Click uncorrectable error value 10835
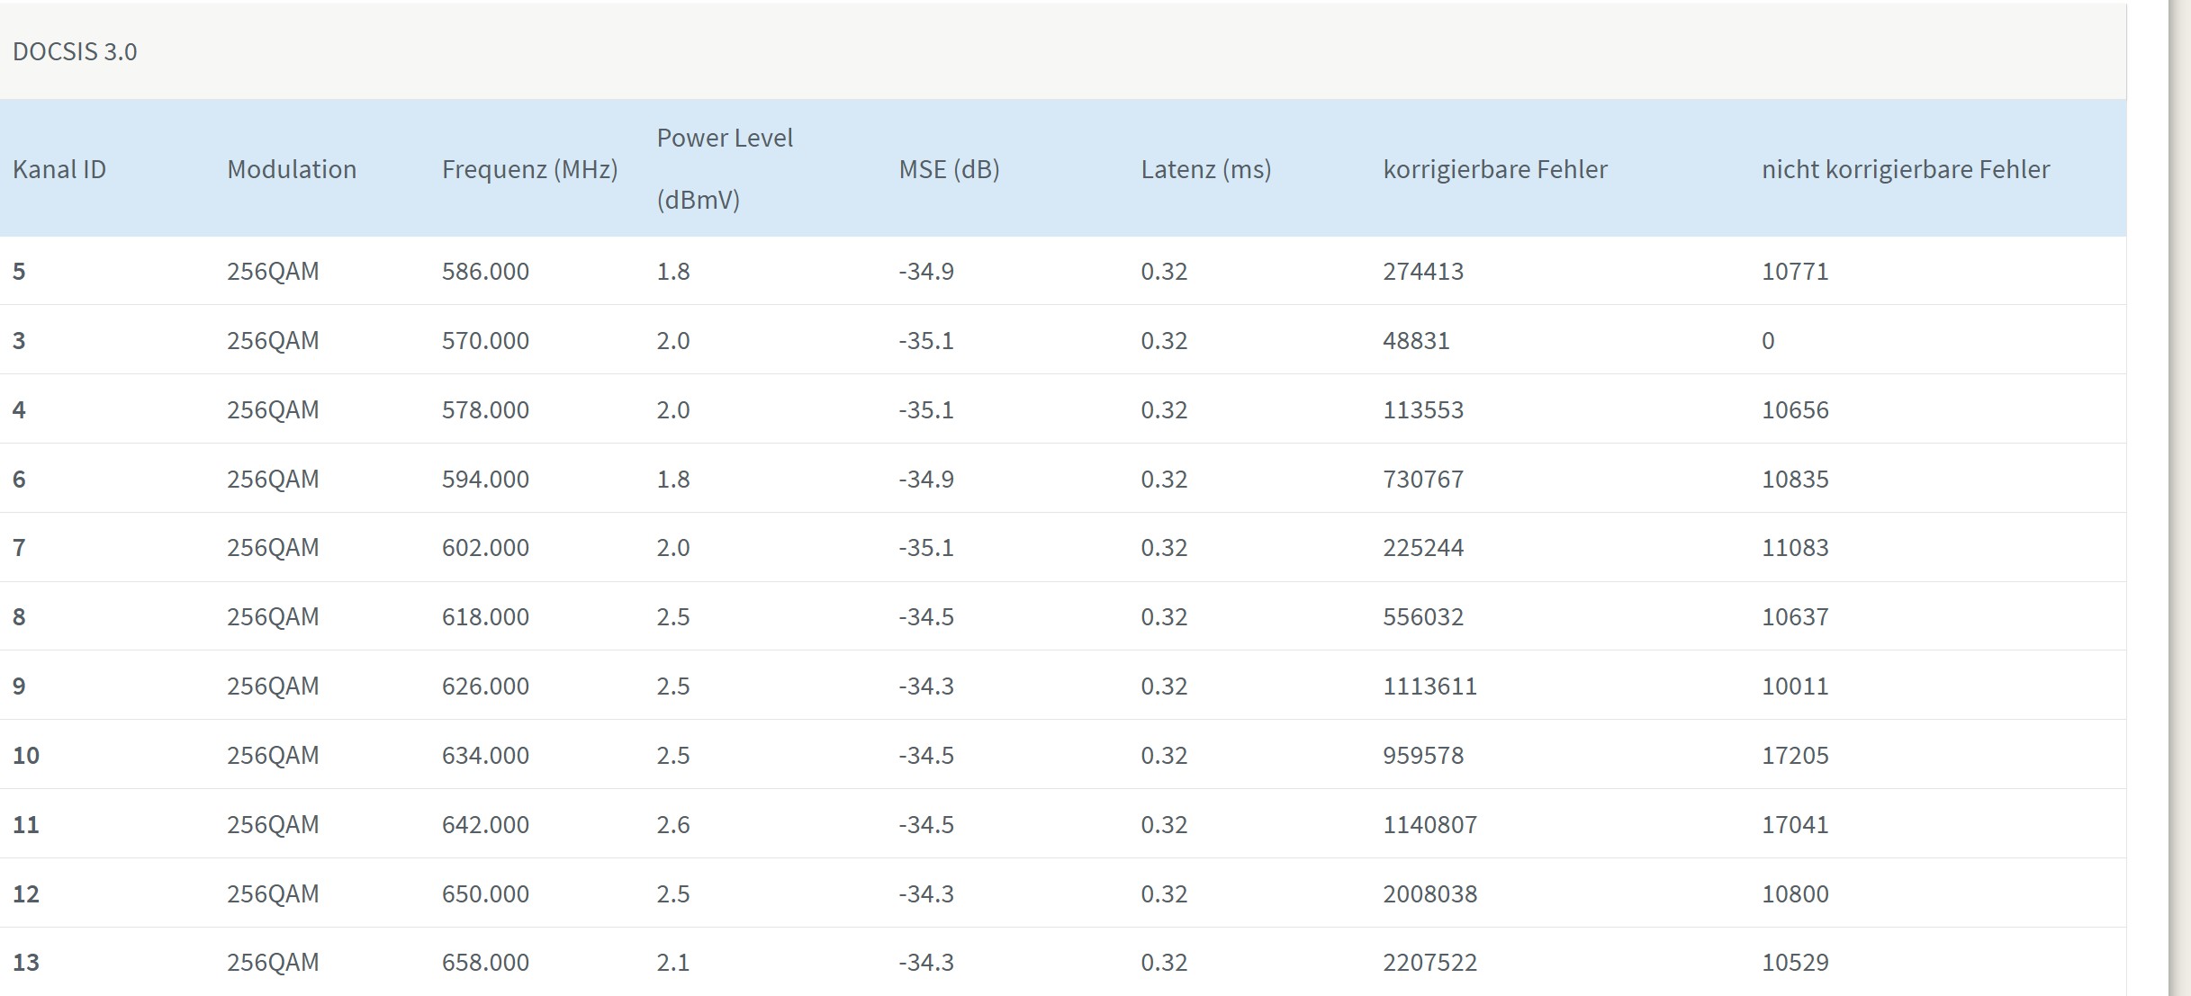2191x996 pixels. point(1794,479)
